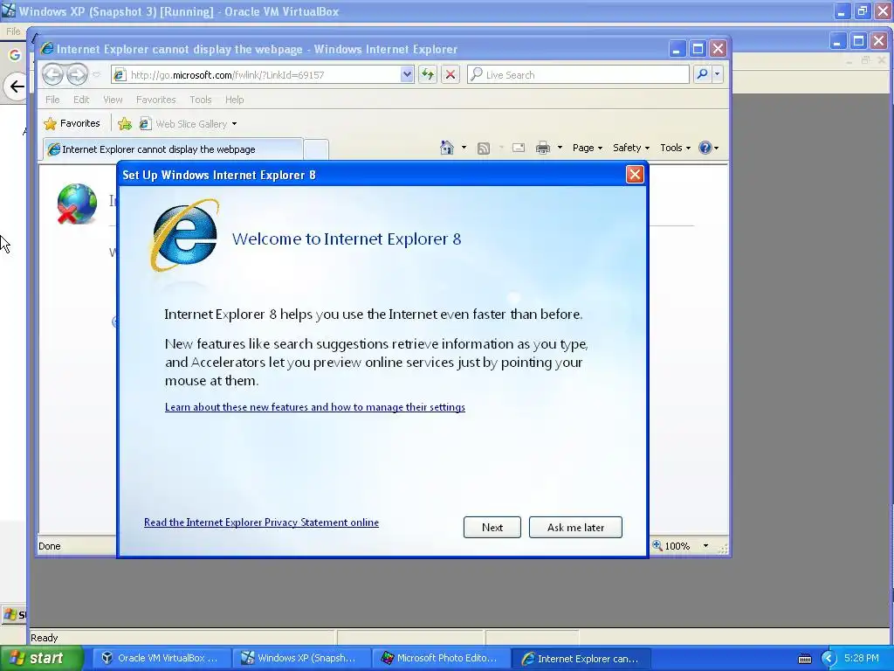Click the Refresh page icon
Viewport: 894px width, 671px height.
428,75
